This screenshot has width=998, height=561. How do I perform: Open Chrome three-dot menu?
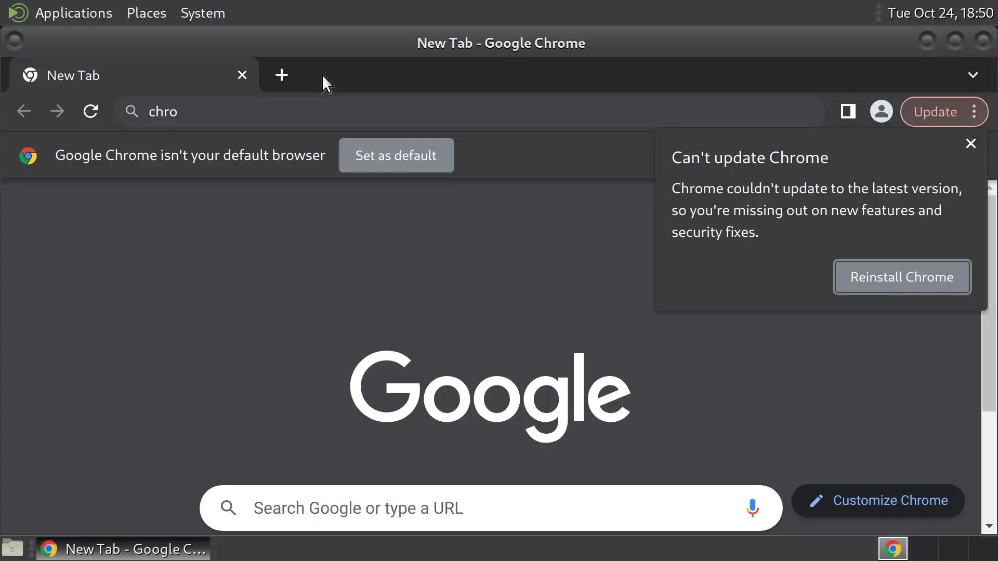click(974, 111)
